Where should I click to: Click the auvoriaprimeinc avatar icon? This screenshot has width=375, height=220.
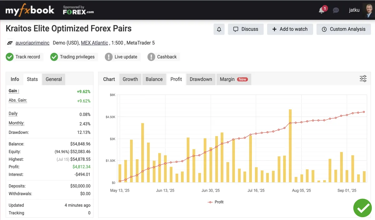(10, 43)
